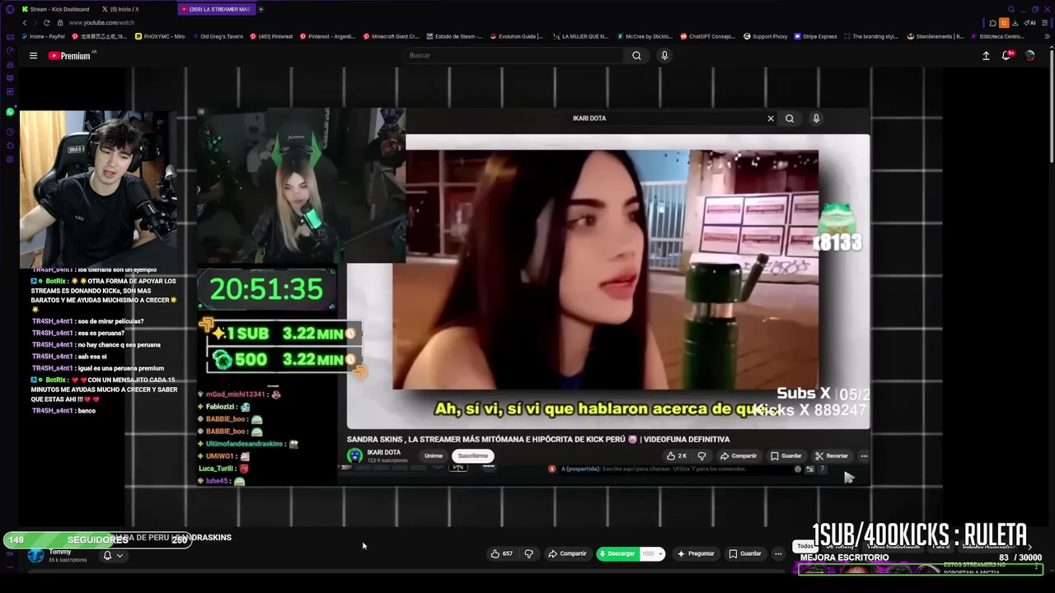The height and width of the screenshot is (593, 1055).
Task: Open Stripe Express bookmark
Action: (x=816, y=36)
